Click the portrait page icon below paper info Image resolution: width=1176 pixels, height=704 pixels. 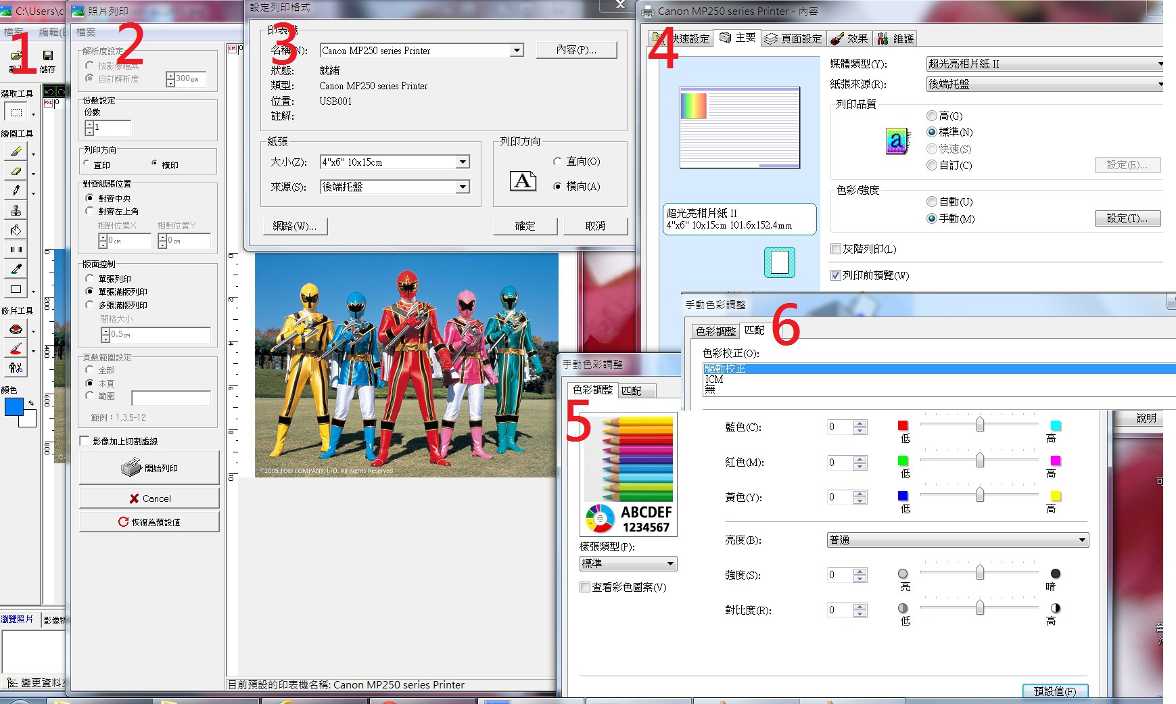click(780, 262)
